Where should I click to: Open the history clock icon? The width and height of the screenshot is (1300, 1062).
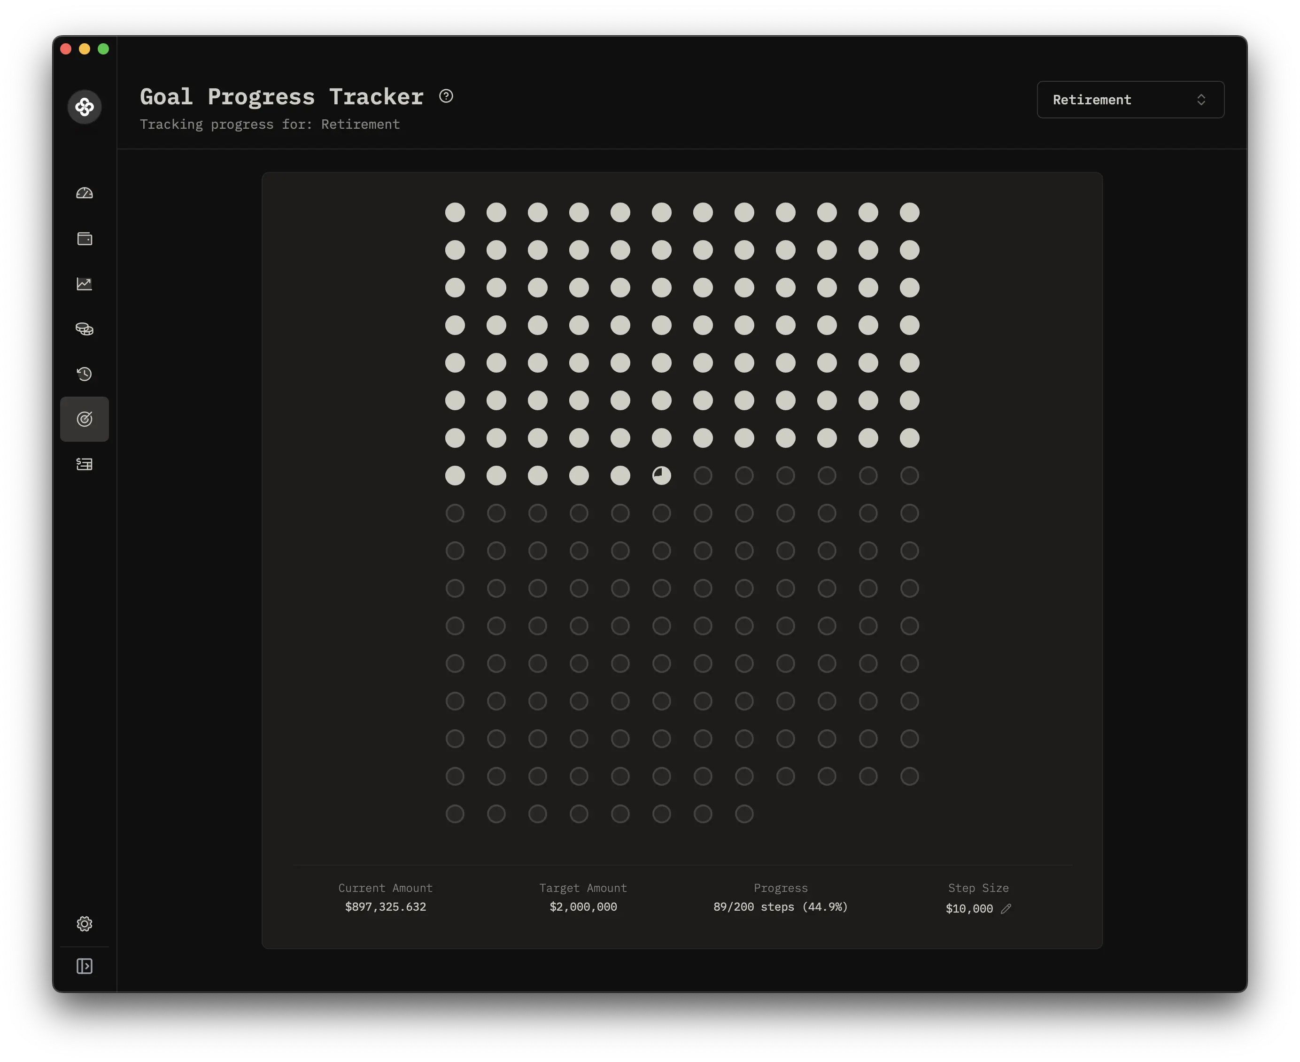pyautogui.click(x=85, y=374)
